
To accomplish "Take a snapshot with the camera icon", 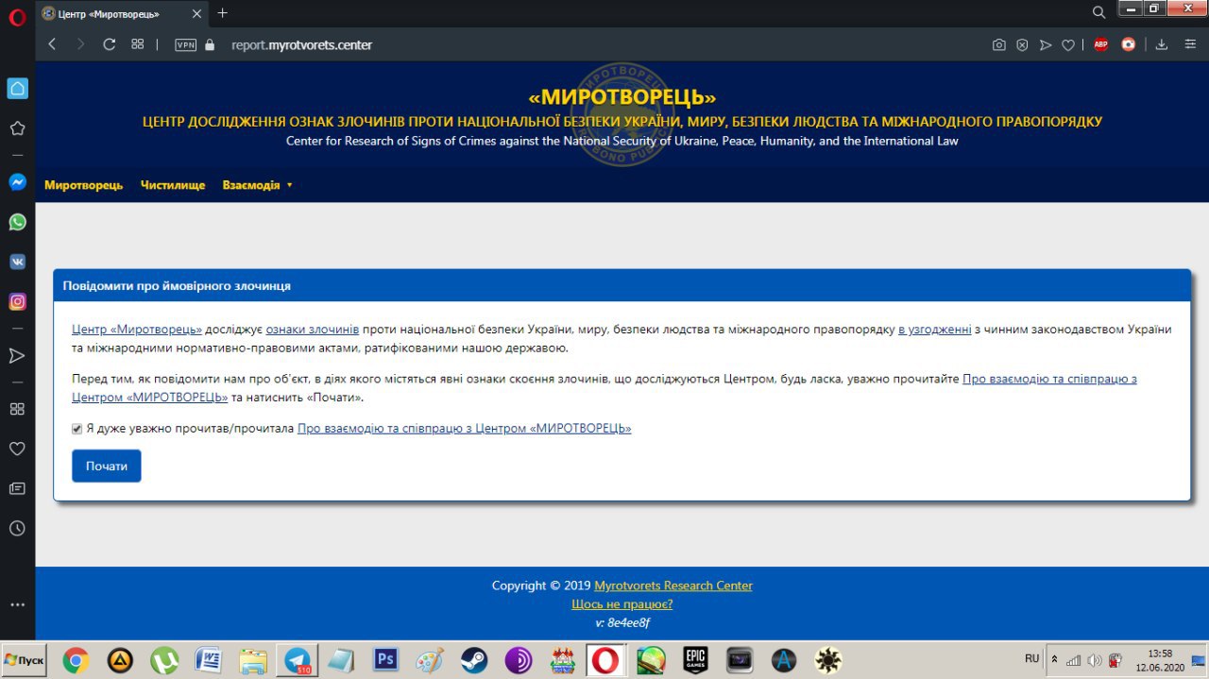I will 998,44.
